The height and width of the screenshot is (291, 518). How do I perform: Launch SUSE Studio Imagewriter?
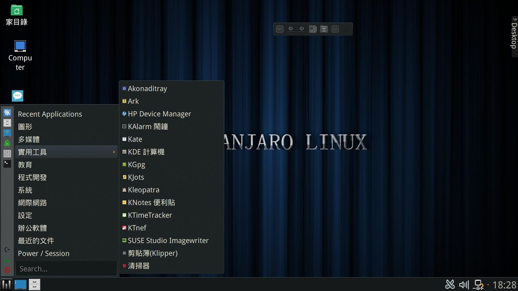[x=168, y=241]
